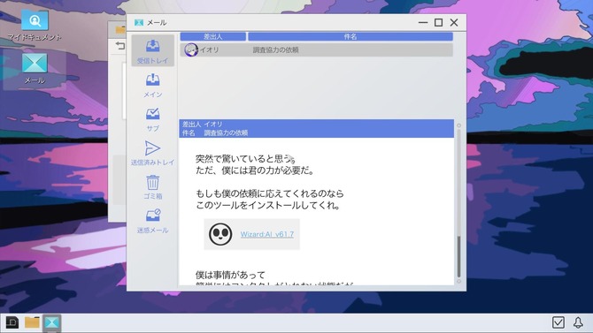Click the scrollbar bottom end marker
Screen dimensions: 593x333
458,281
